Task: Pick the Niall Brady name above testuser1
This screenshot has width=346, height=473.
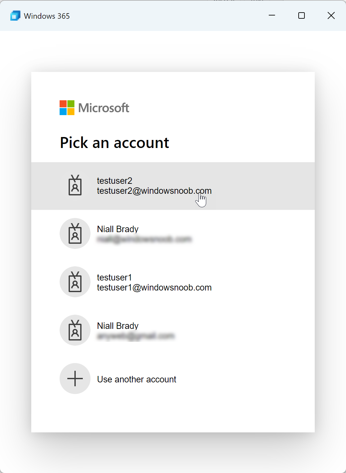Action: [118, 229]
